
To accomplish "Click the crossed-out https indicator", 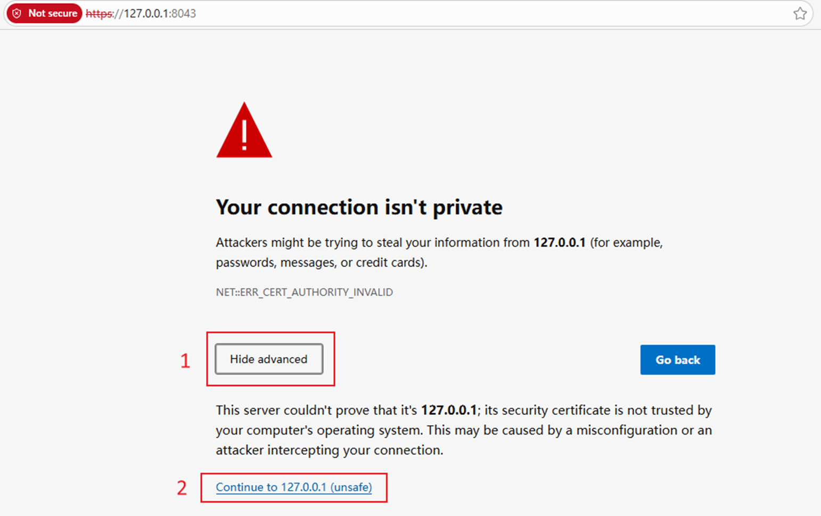I will coord(98,14).
